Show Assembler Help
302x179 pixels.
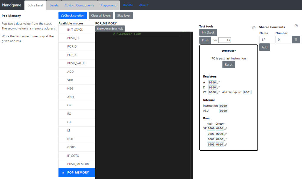point(110,29)
